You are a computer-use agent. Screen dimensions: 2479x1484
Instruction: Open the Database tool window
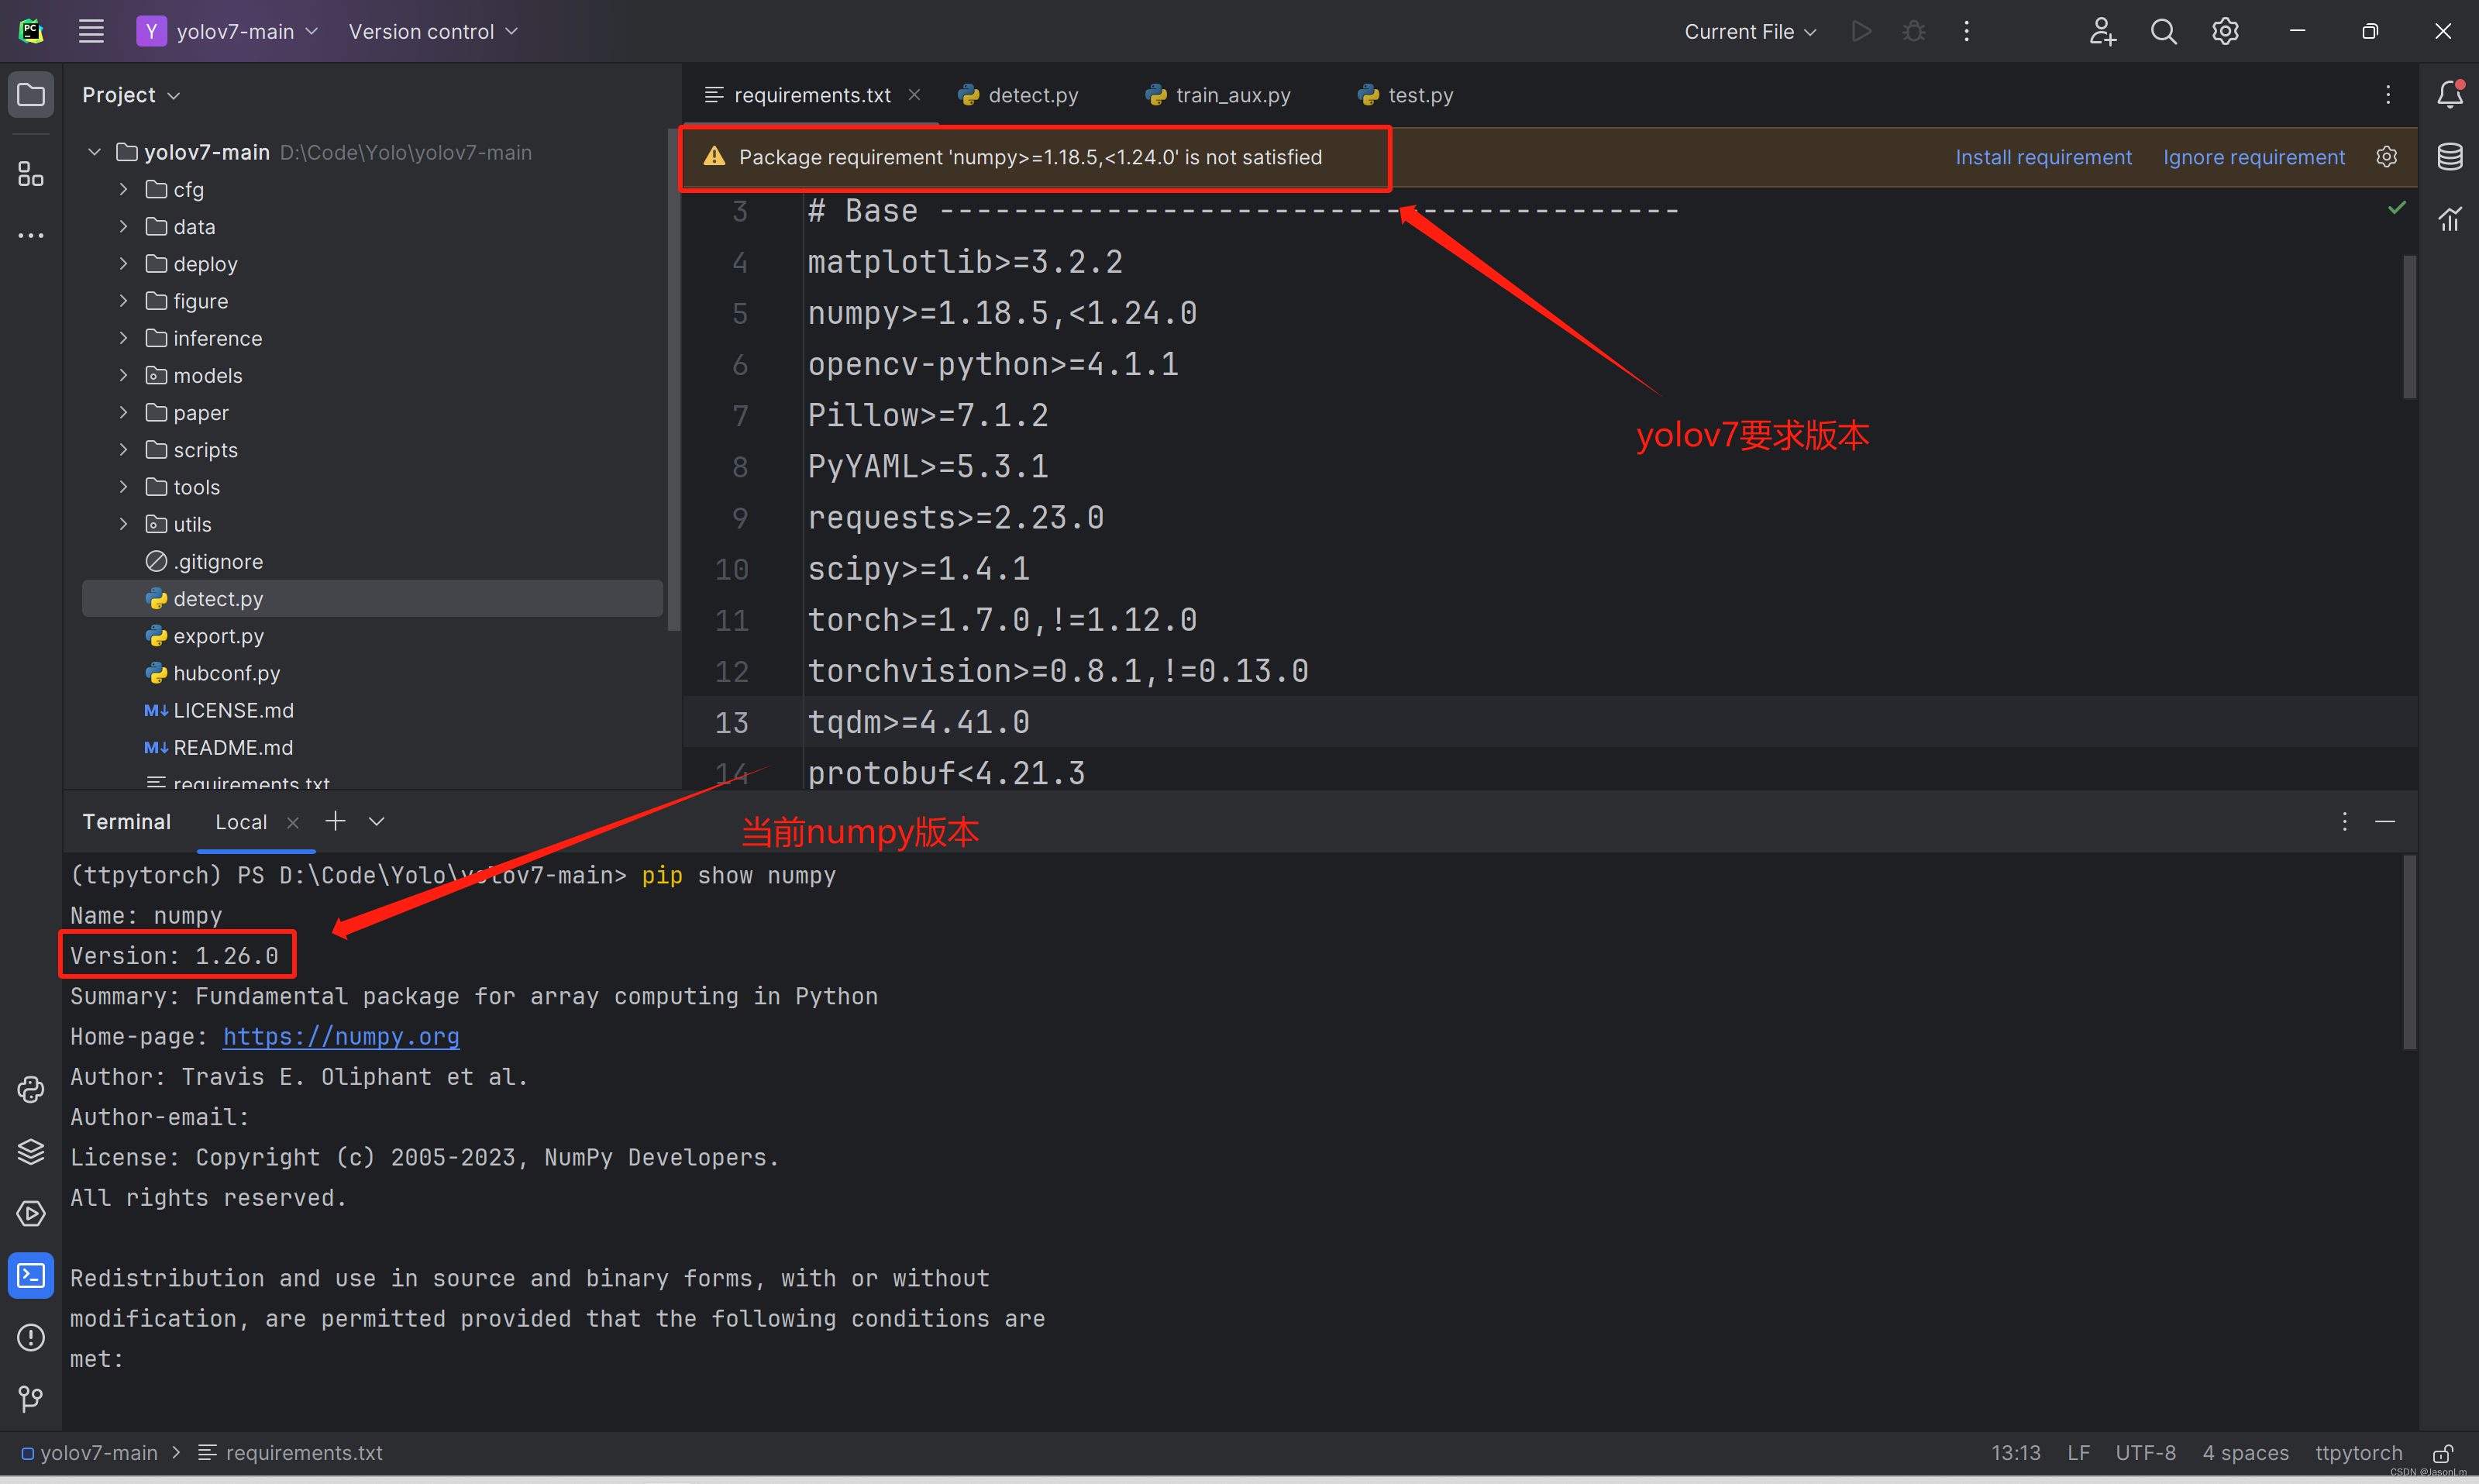tap(2449, 156)
